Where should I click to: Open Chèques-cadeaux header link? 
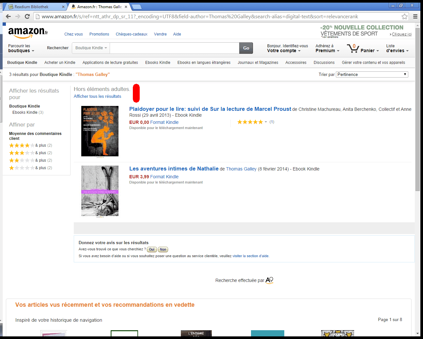[x=132, y=34]
